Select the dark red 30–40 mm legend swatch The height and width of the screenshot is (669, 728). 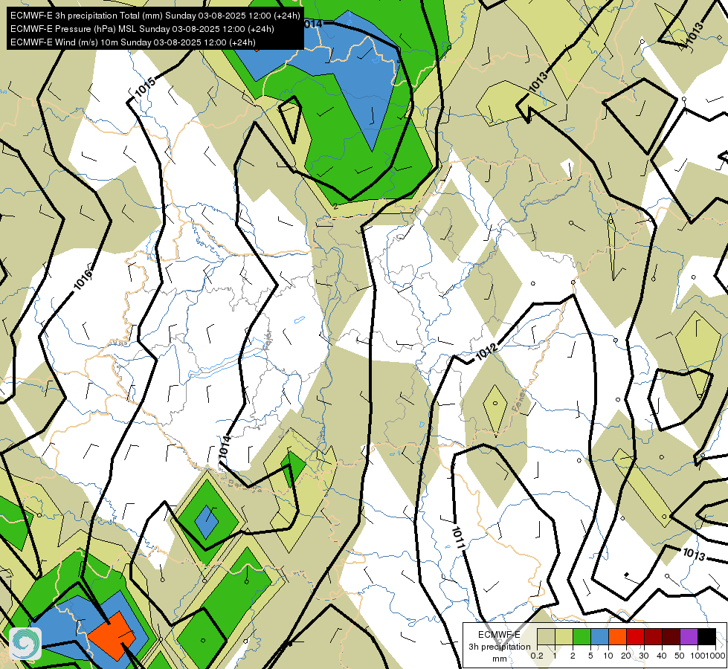[653, 637]
